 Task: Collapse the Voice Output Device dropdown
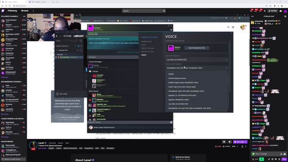[197, 68]
